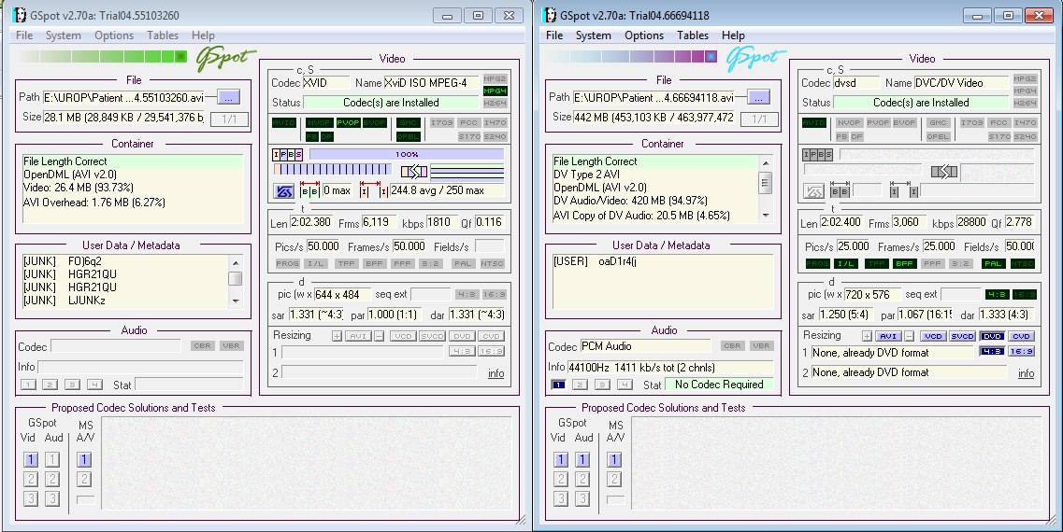
Task: Select GSpot Aud solution 1 in dvsd window
Action: pyautogui.click(x=582, y=459)
